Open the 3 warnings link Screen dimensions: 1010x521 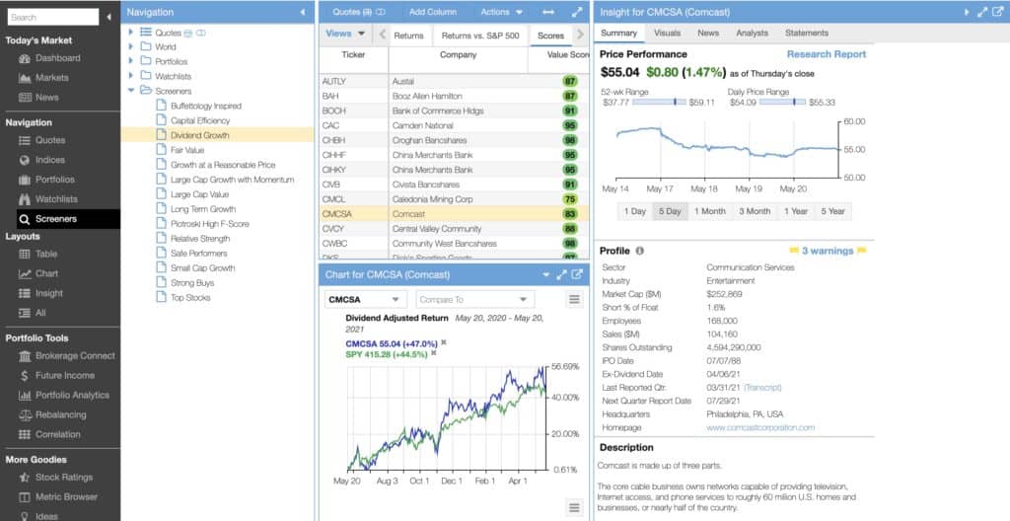828,251
